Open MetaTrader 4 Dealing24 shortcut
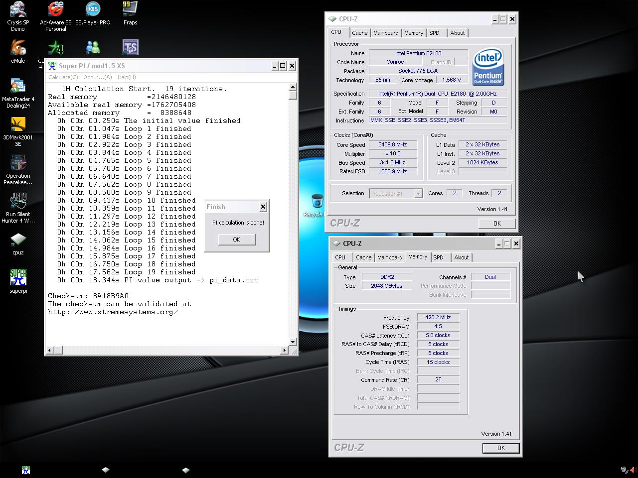 tap(18, 93)
